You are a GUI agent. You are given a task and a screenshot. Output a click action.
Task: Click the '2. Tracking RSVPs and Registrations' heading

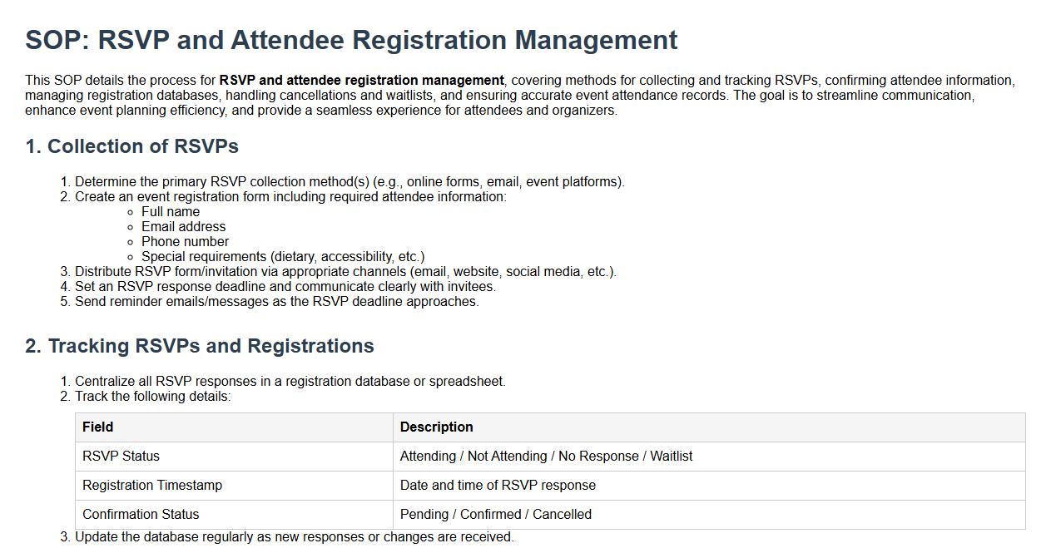pos(200,346)
